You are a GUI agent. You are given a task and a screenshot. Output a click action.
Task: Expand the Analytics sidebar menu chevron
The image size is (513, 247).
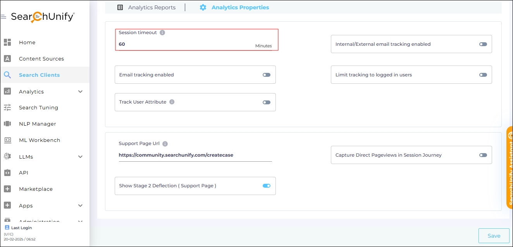(81, 92)
